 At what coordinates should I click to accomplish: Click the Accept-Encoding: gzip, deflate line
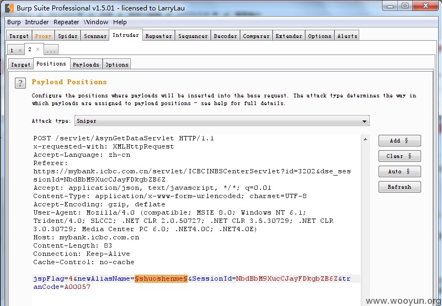99,204
